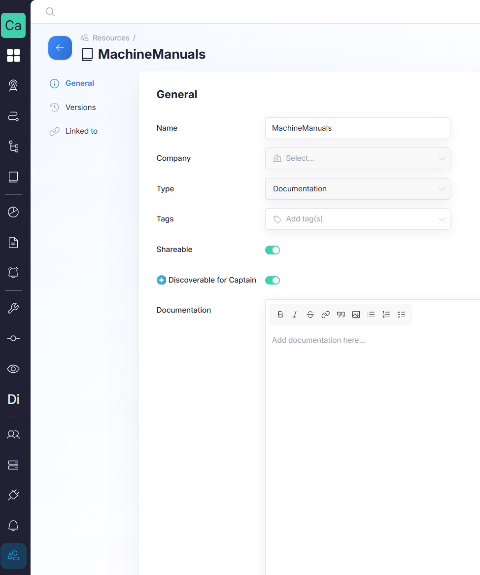
Task: Open the dashboard grid icon in sidebar
Action: click(13, 55)
